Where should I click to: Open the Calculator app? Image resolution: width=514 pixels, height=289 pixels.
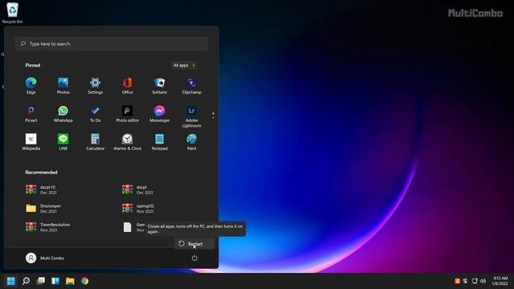coord(96,142)
